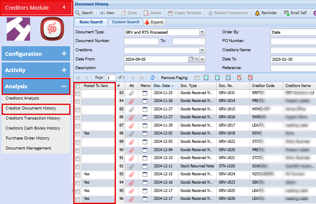The width and height of the screenshot is (316, 204).
Task: Check the select-all header checkbox
Action: click(78, 86)
